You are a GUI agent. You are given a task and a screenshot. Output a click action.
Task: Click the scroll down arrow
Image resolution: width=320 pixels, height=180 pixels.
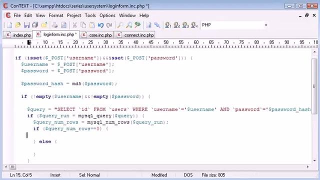314,160
